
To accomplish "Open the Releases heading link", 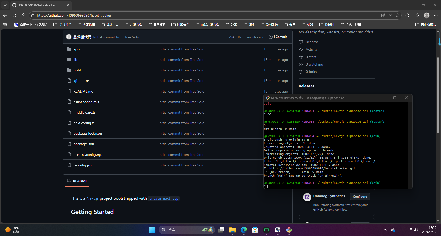I will pos(306,86).
